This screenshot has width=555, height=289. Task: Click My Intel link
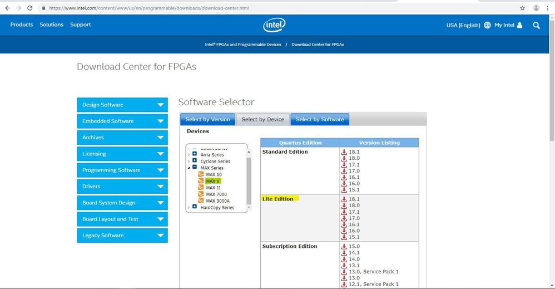[x=504, y=25]
